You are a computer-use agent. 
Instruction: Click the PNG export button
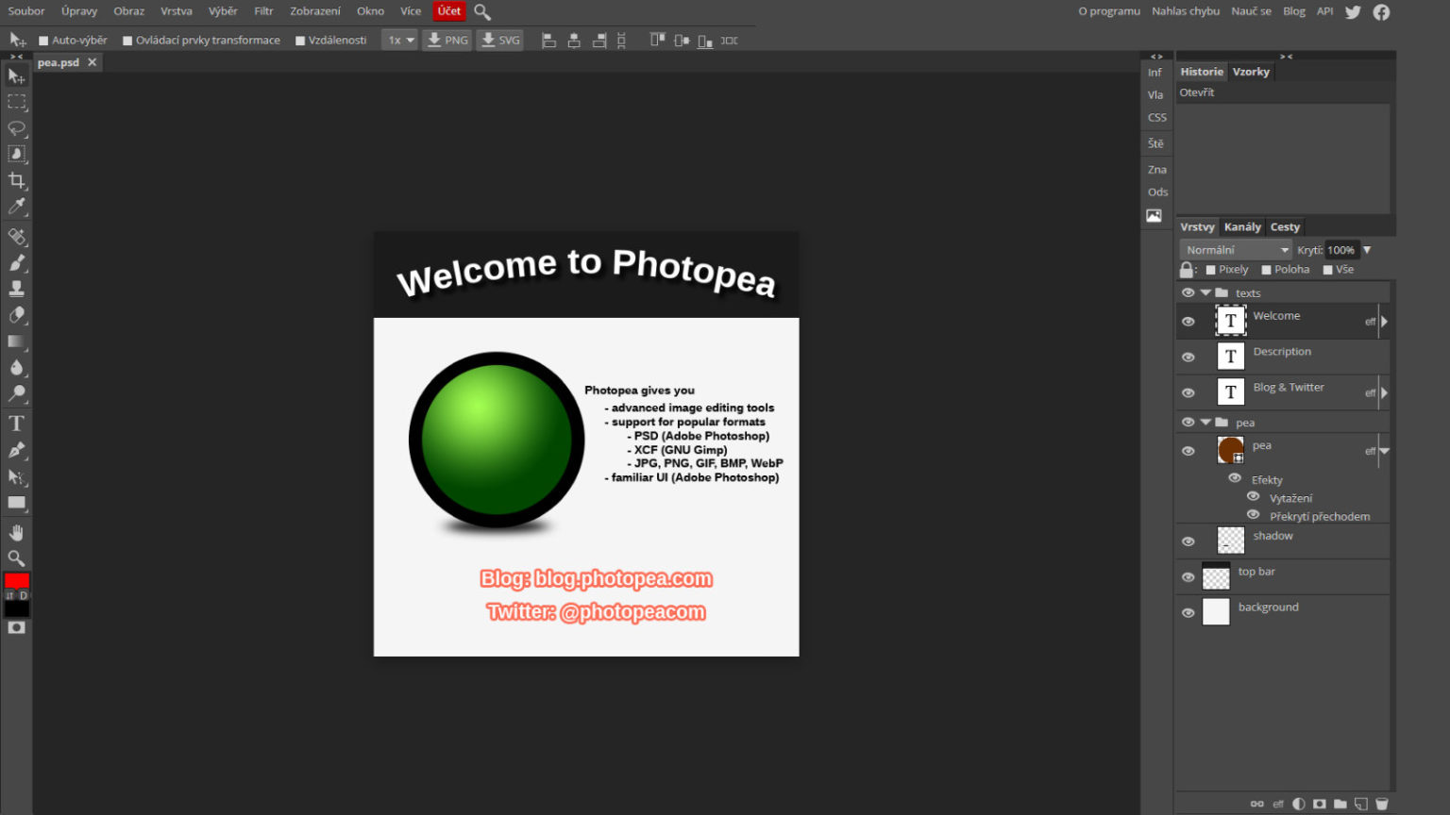pos(447,40)
